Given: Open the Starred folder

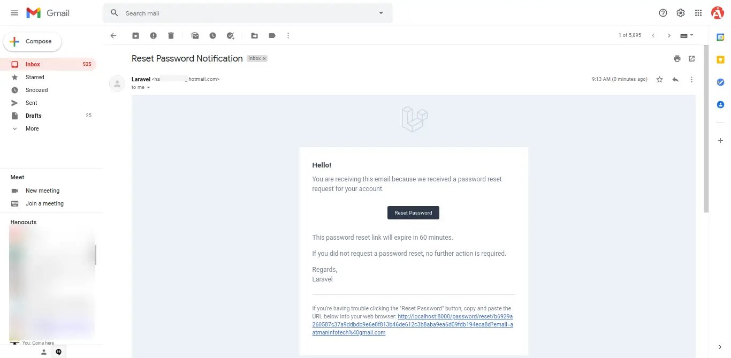Looking at the screenshot, I should [35, 77].
